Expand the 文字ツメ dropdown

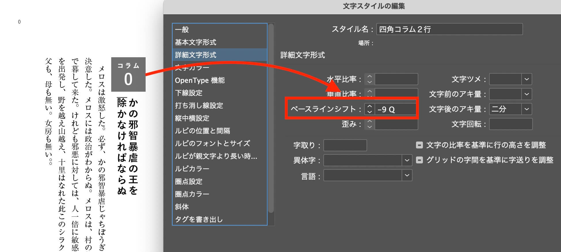[526, 79]
